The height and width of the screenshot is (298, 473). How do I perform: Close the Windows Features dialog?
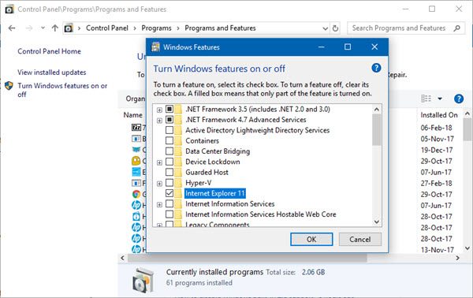click(x=374, y=47)
